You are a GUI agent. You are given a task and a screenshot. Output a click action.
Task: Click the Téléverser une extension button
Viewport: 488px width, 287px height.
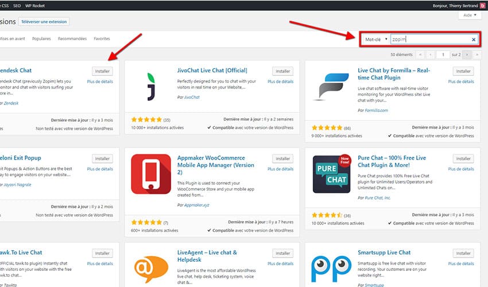point(44,22)
